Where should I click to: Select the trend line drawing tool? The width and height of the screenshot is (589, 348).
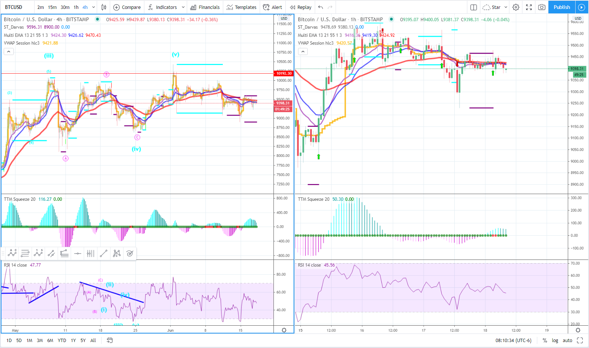click(103, 254)
